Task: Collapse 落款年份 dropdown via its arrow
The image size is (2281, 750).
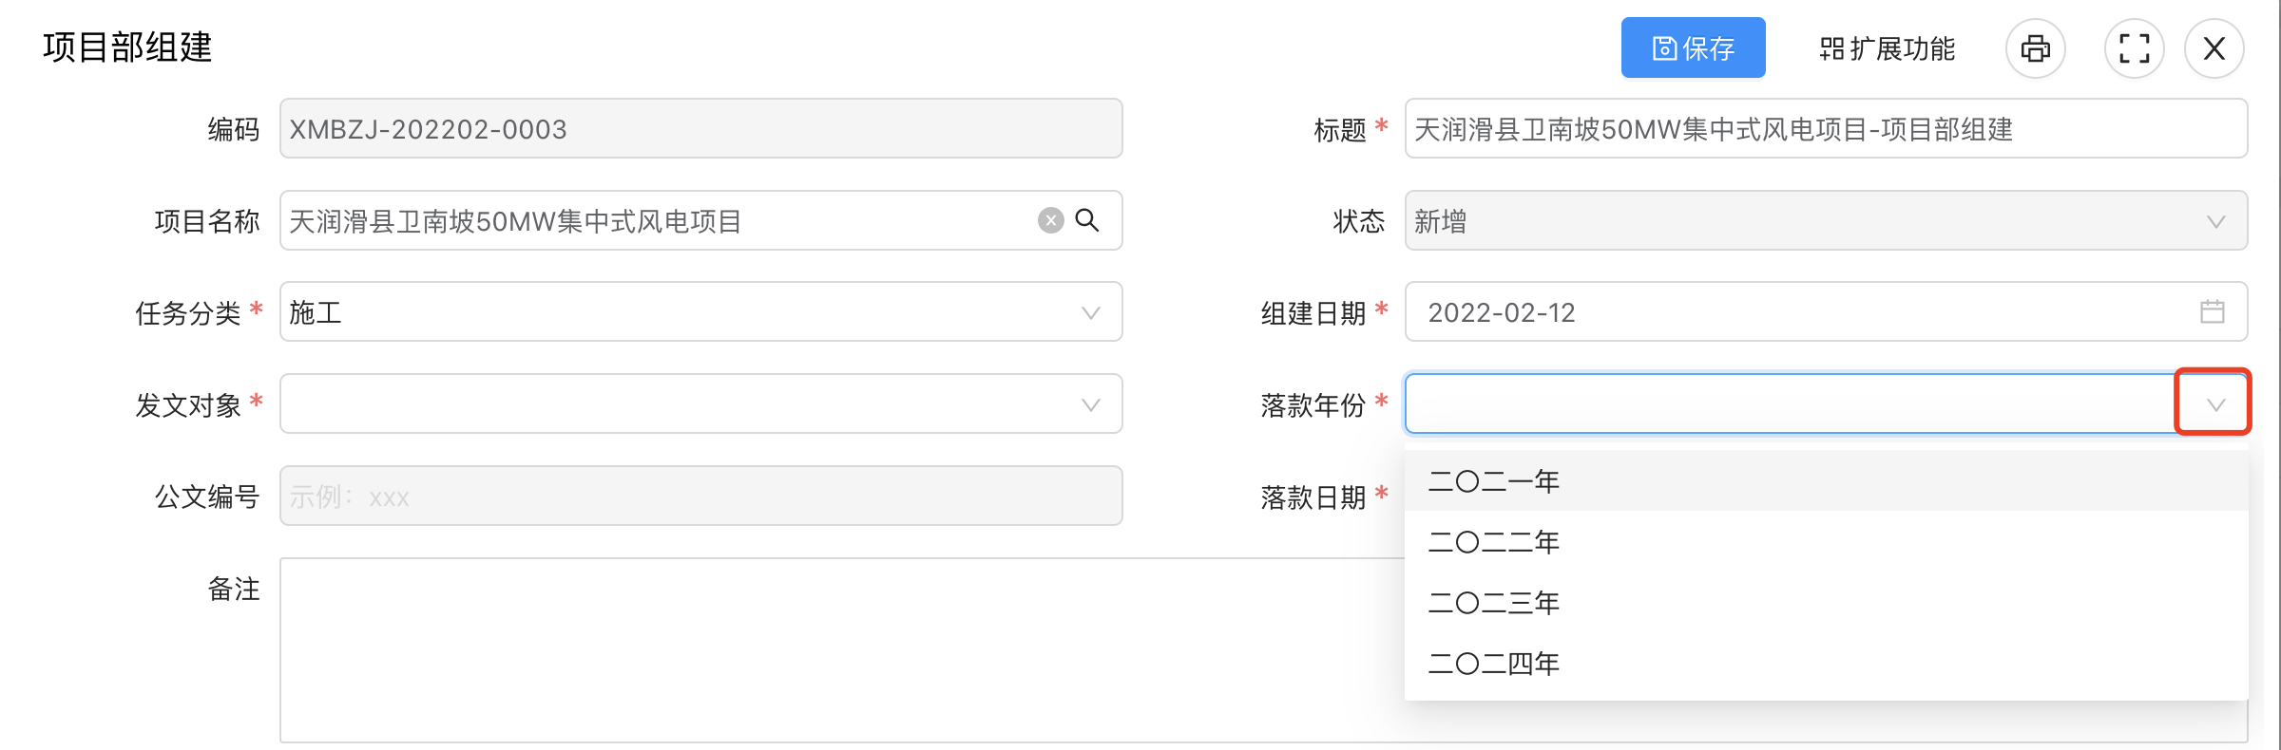Action: [x=2215, y=404]
